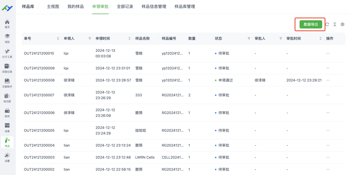Open actions menu for OUT24121200007
The height and width of the screenshot is (175, 350).
click(x=328, y=95)
